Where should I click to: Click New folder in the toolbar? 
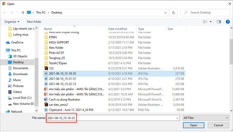coord(34,22)
